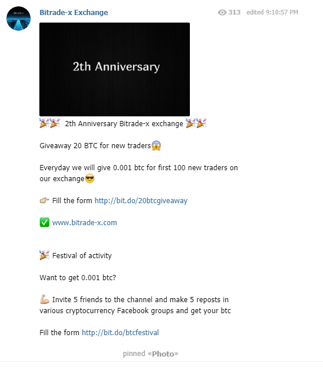Click the screaming face emoji
Viewport: 323px width, 367px height.
click(156, 145)
